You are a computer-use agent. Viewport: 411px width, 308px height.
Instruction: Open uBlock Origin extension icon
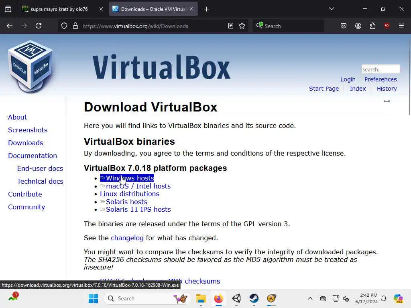click(387, 26)
